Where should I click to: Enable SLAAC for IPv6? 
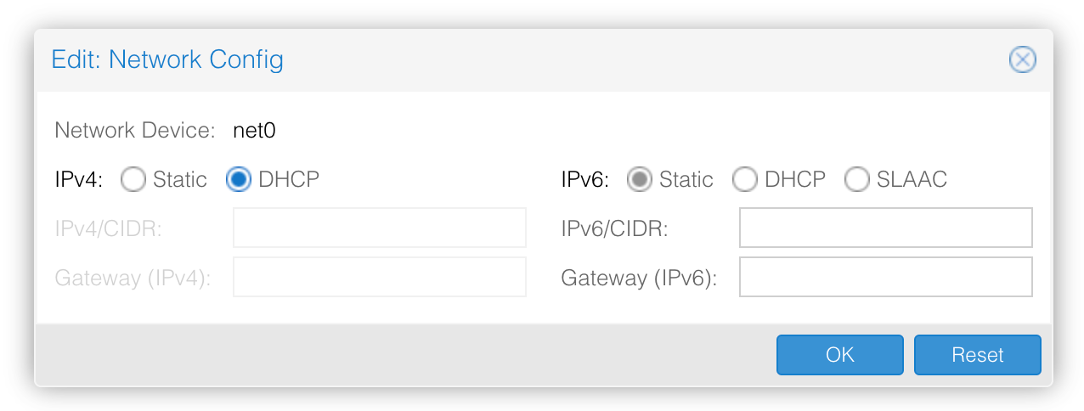click(857, 179)
